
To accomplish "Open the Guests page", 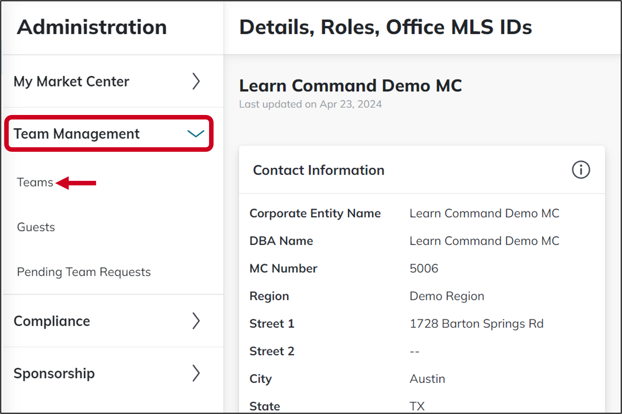I will pos(35,227).
